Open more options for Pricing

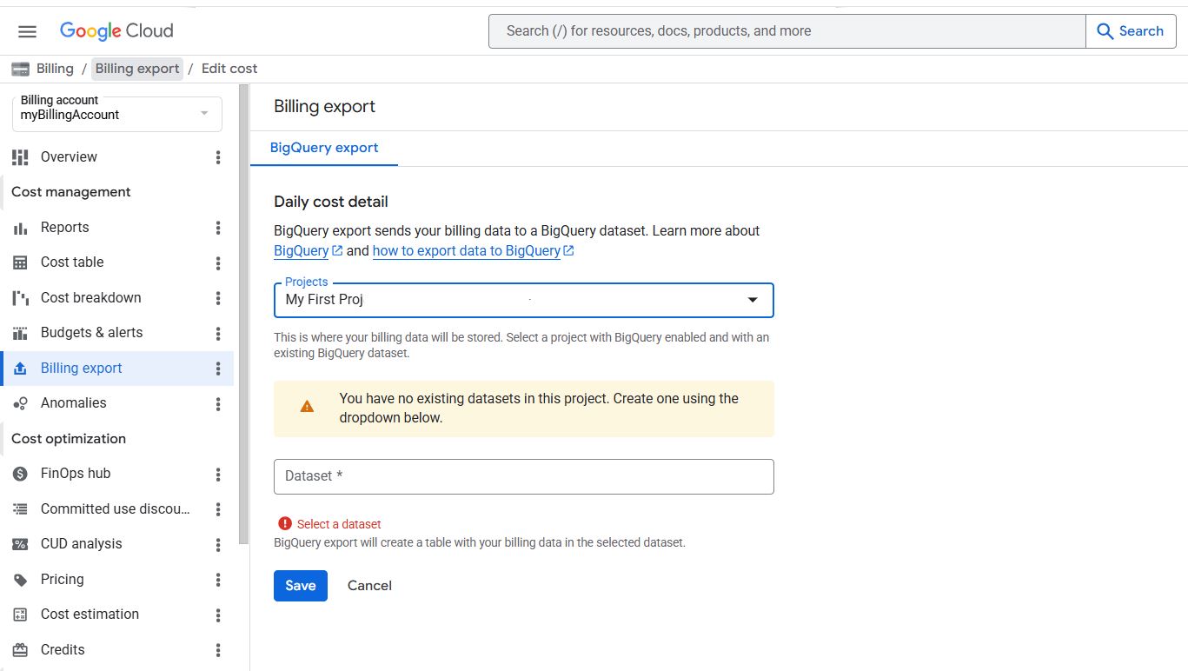218,580
